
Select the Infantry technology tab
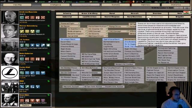(x=67, y=13)
